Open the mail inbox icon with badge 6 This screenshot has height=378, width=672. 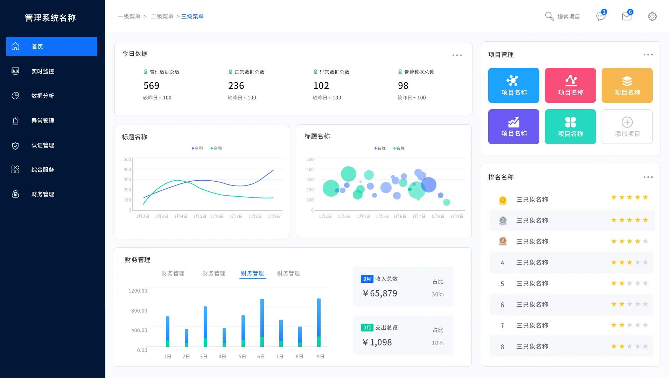(626, 16)
